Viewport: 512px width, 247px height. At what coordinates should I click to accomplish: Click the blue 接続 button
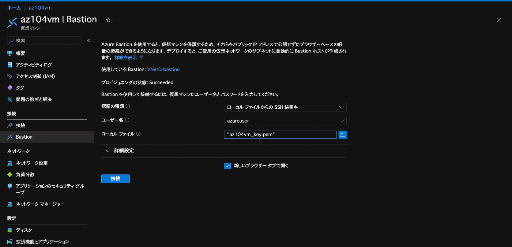(x=116, y=179)
